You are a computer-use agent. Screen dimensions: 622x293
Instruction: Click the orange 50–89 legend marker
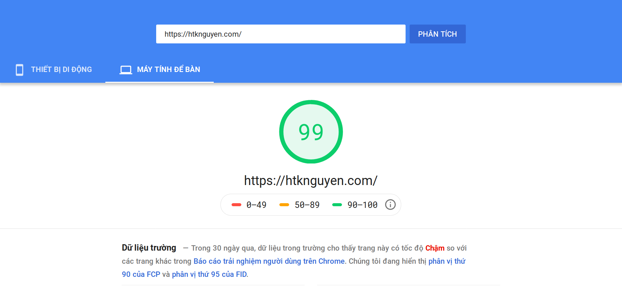pyautogui.click(x=284, y=205)
